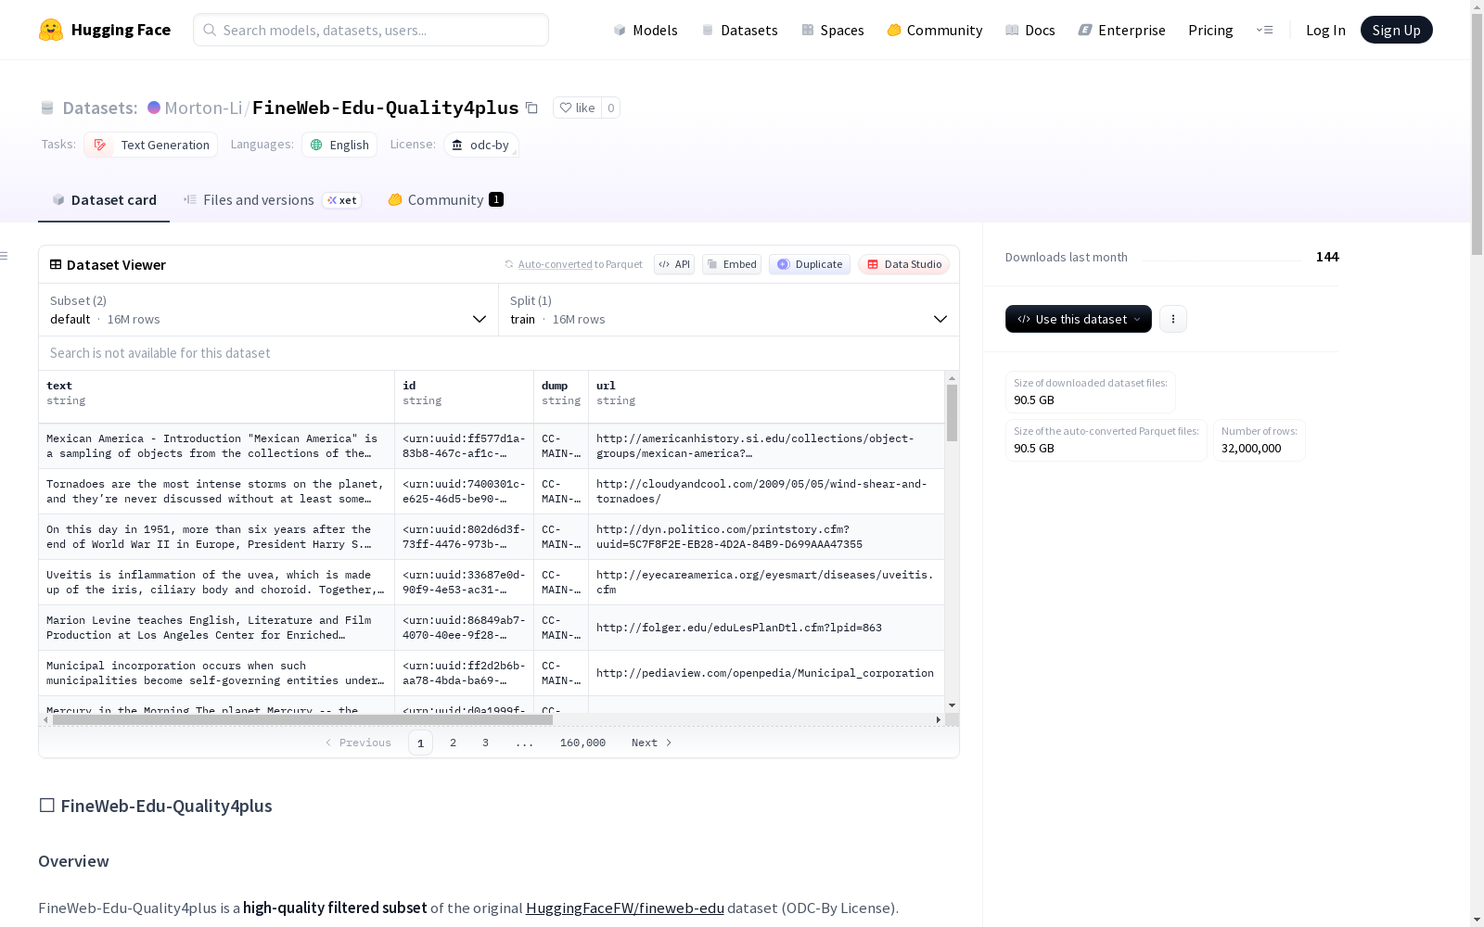Screen dimensions: 1484x927
Task: Click the Previous page button
Action: (x=358, y=743)
